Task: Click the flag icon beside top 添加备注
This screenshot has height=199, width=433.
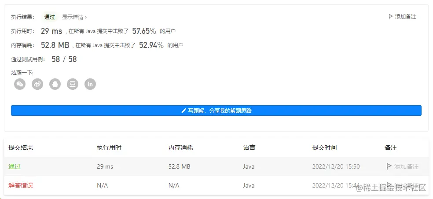Action: tap(390, 17)
